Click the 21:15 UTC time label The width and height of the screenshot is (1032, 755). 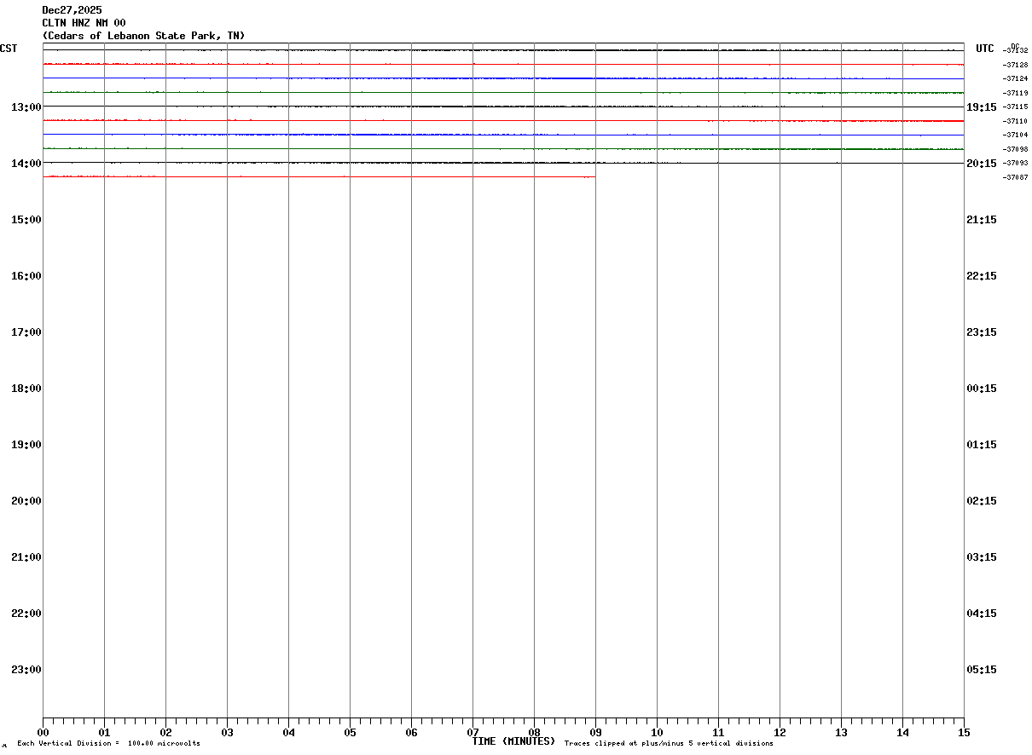(981, 220)
